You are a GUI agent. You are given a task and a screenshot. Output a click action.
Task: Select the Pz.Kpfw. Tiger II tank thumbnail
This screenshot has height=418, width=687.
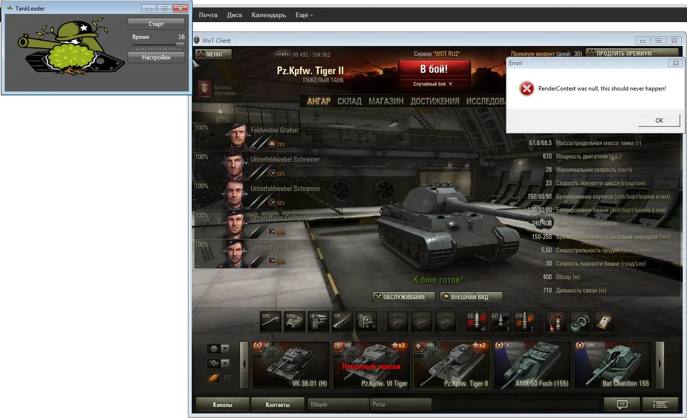click(x=452, y=365)
